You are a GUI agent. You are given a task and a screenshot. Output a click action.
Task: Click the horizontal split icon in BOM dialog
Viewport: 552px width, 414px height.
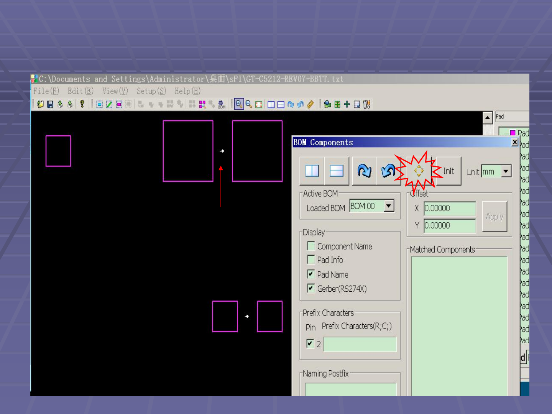click(x=337, y=171)
